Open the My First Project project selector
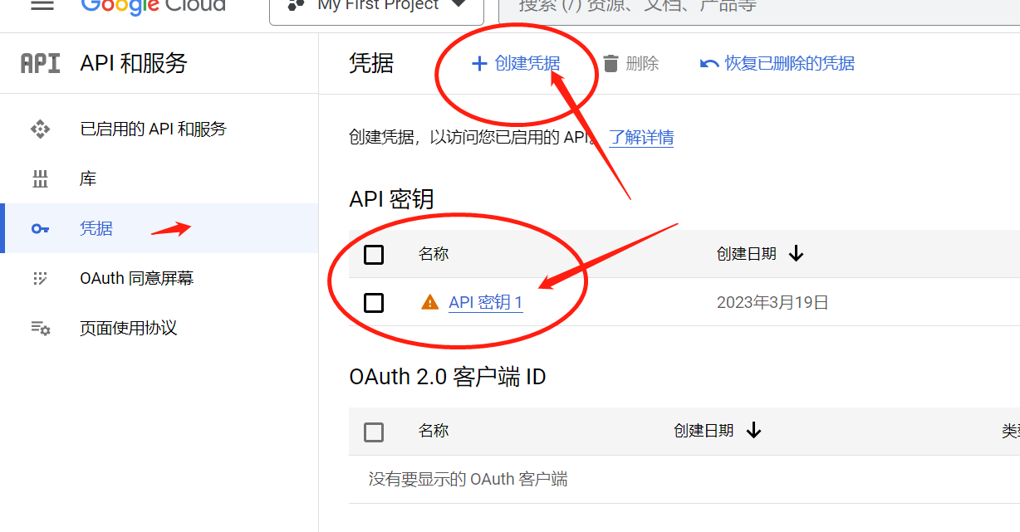This screenshot has width=1020, height=532. [x=375, y=7]
